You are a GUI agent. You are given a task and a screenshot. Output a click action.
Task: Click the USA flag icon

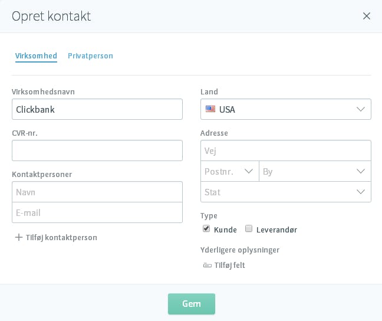[x=210, y=109]
